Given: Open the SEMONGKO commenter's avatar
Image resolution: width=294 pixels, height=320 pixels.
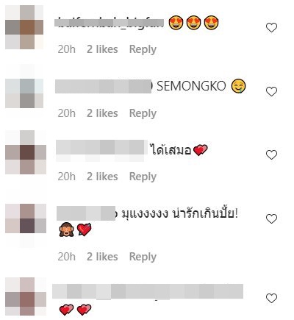Looking at the screenshot, I should (x=24, y=93).
